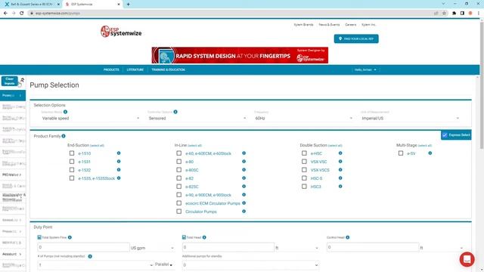484x272 pixels.
Task: Check the e-82SC checkbox
Action: pos(178,187)
